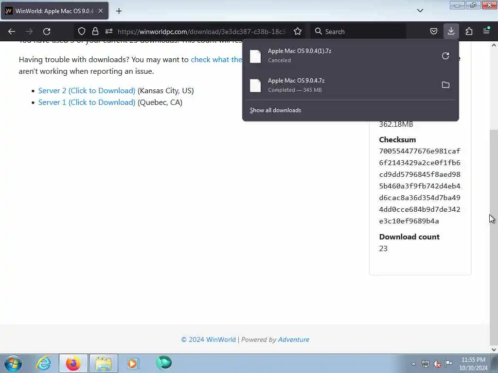The height and width of the screenshot is (373, 498).
Task: Open the Windows Start menu
Action: (13, 363)
